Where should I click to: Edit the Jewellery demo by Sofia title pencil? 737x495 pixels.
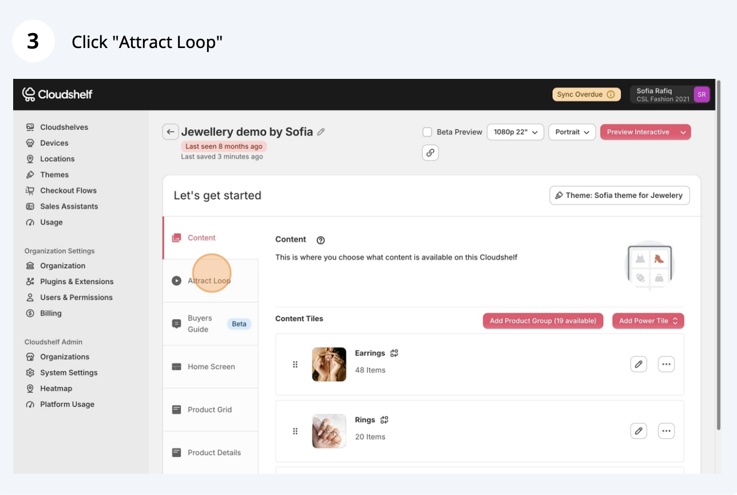pos(321,132)
